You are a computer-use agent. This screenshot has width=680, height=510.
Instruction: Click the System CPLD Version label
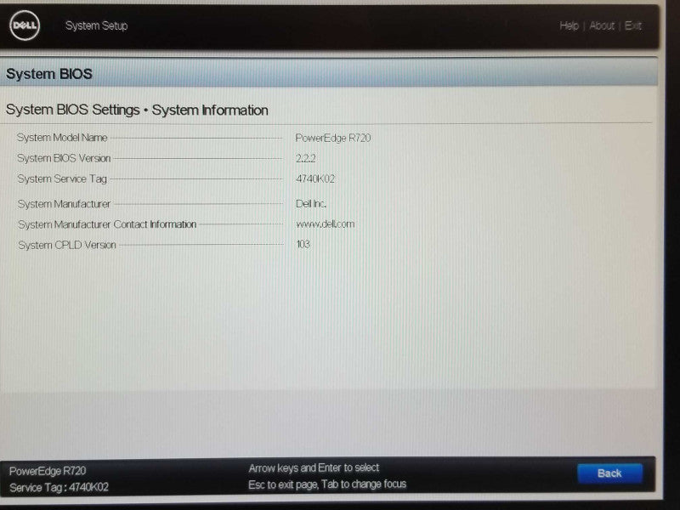[x=67, y=245]
